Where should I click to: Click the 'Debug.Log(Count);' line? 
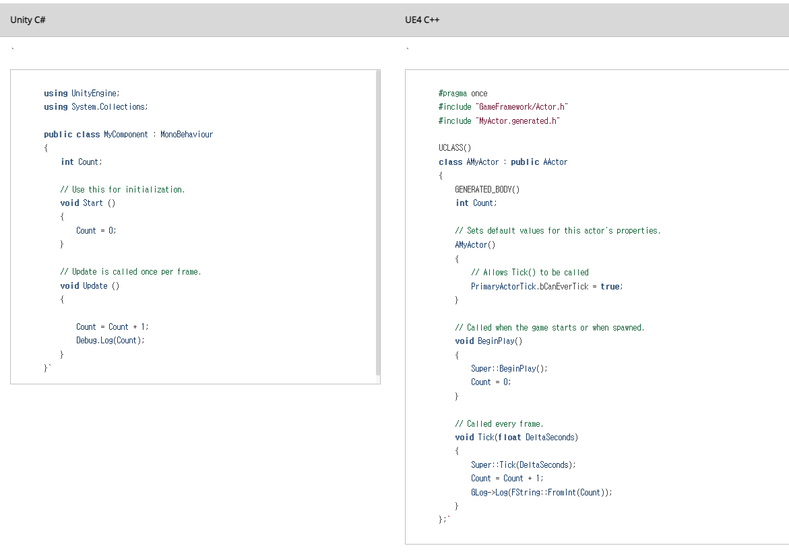[111, 341]
